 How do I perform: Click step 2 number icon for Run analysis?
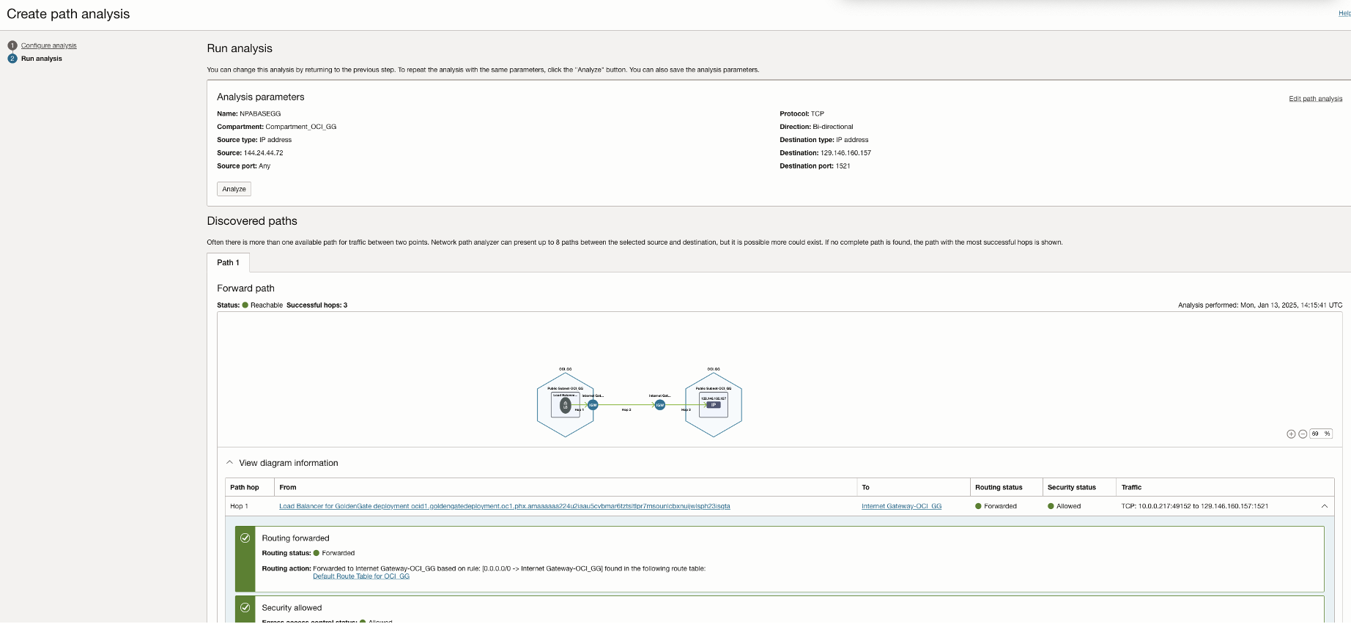[12, 59]
